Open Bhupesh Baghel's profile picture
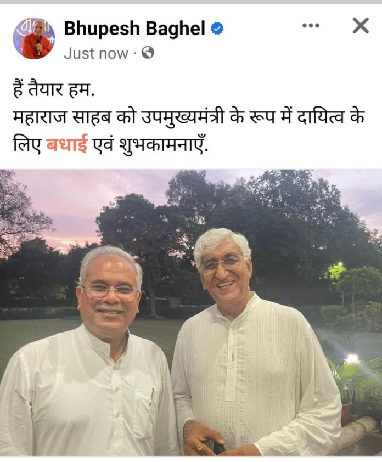The image size is (382, 462). click(34, 38)
